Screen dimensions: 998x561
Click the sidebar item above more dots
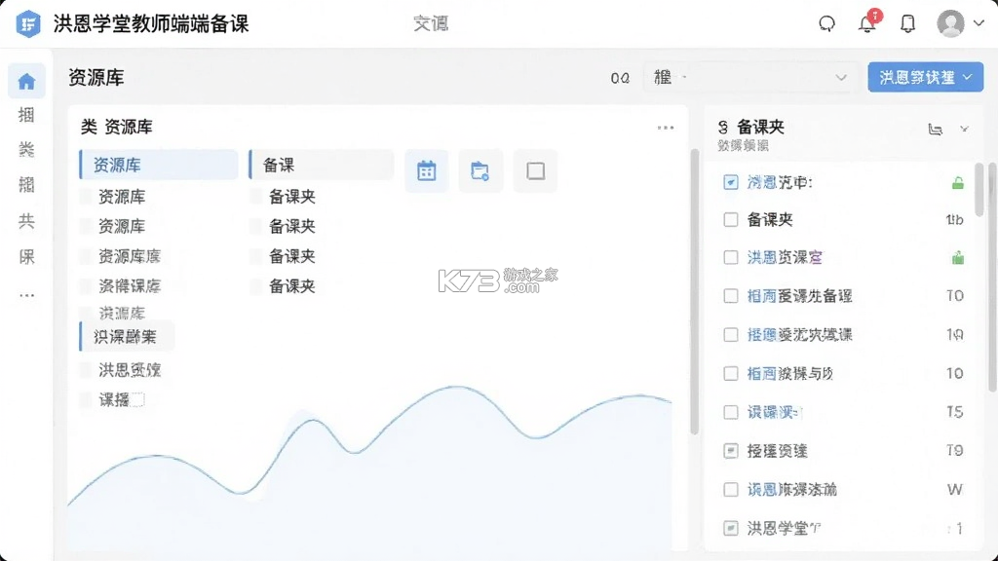pyautogui.click(x=26, y=257)
